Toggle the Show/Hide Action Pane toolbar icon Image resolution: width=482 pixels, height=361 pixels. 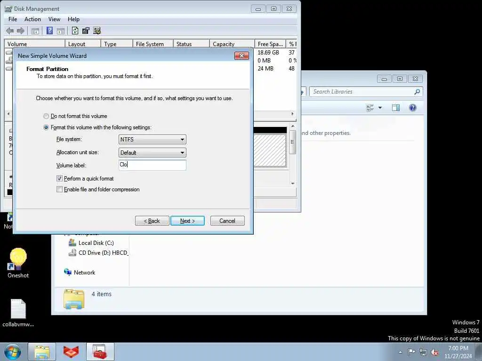coord(61,31)
